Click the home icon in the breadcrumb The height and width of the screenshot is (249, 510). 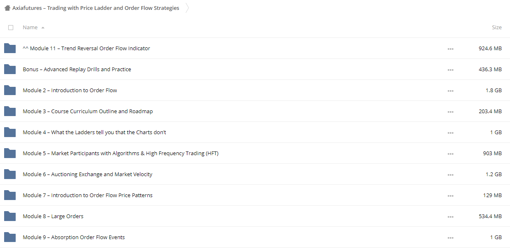point(7,8)
